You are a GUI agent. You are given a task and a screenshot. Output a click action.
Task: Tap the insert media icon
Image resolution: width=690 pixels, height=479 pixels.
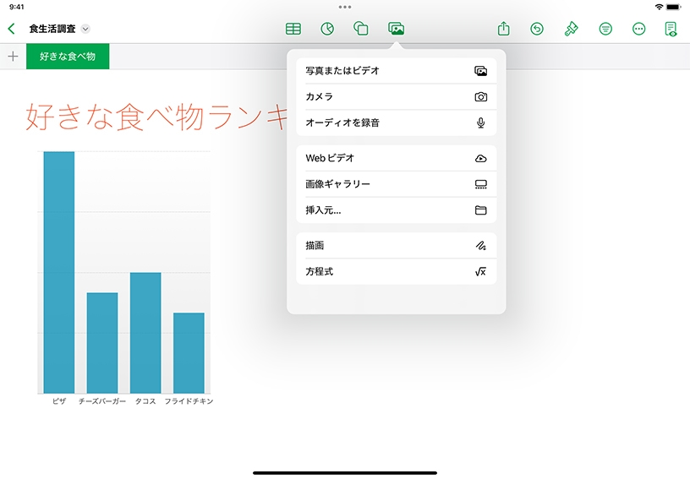coord(396,29)
